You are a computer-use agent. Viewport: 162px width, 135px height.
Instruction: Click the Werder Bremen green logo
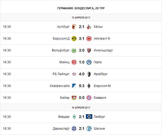(x=74, y=117)
